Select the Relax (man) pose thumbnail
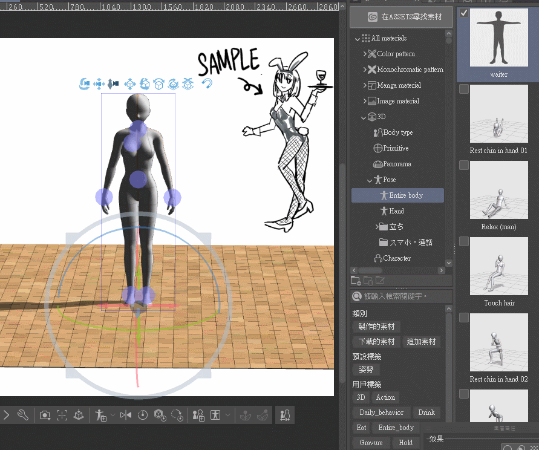Viewport: 539px width, 450px height. tap(499, 190)
